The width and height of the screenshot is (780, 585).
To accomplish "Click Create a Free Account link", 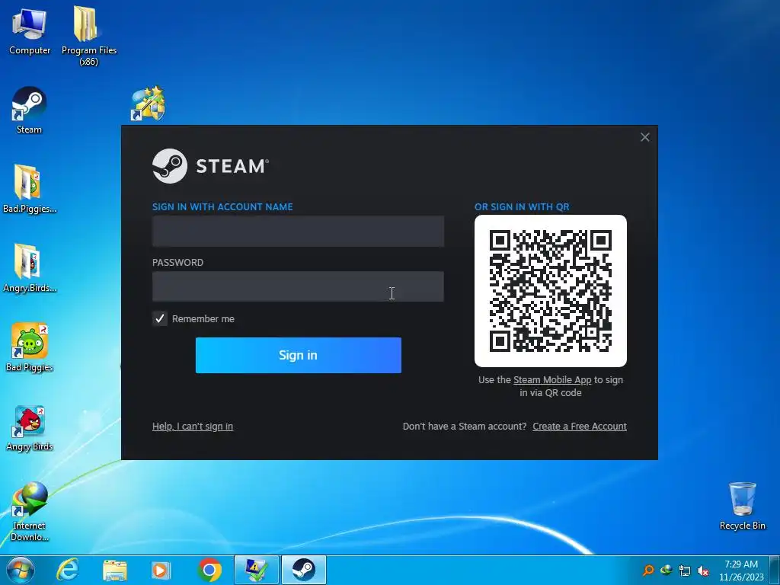I will [580, 427].
